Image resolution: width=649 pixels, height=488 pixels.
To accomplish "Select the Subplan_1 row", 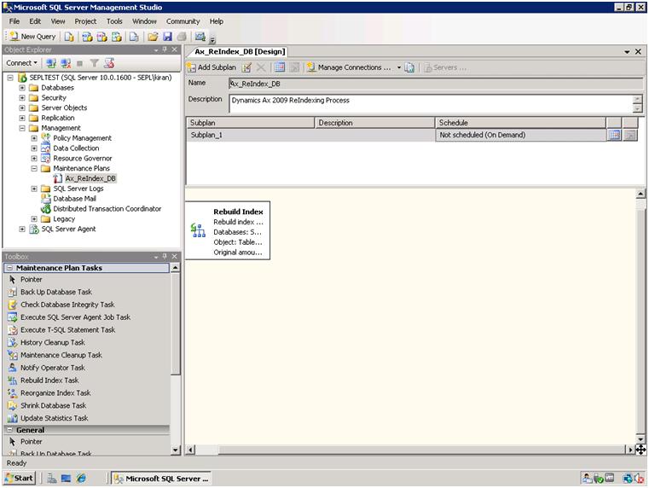I will tap(412, 135).
